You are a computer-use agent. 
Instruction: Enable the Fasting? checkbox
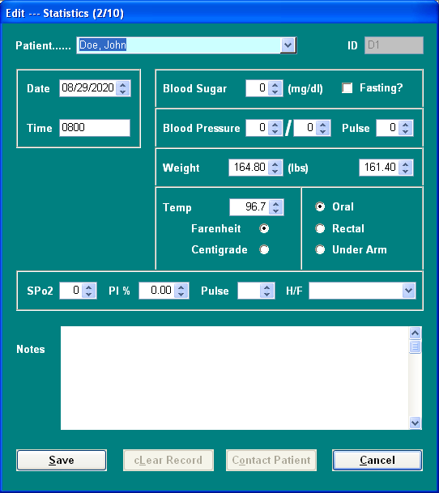click(347, 88)
